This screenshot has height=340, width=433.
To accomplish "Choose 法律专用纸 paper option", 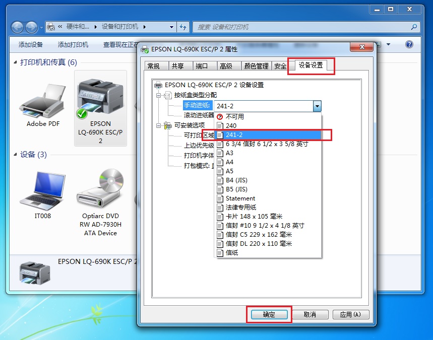I will pyautogui.click(x=268, y=208).
